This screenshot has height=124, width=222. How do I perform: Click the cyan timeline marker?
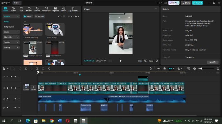[80, 75]
